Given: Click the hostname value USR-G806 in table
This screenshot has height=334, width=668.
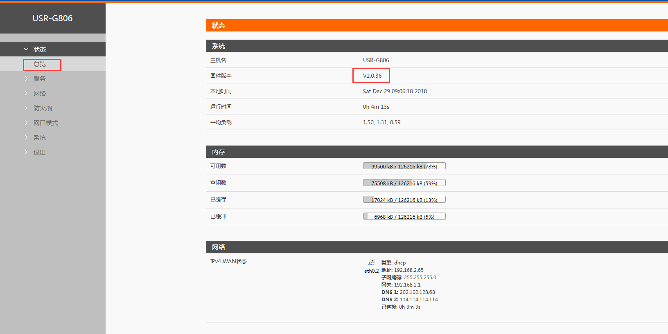Looking at the screenshot, I should tap(376, 60).
